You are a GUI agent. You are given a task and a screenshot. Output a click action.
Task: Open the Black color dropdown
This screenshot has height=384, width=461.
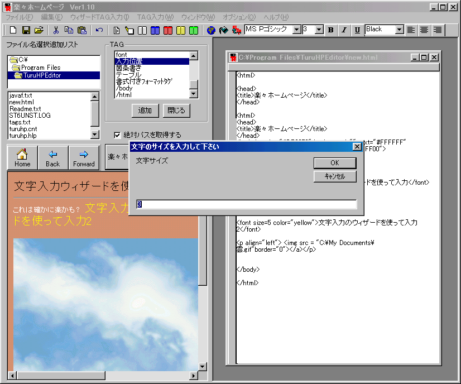point(399,30)
